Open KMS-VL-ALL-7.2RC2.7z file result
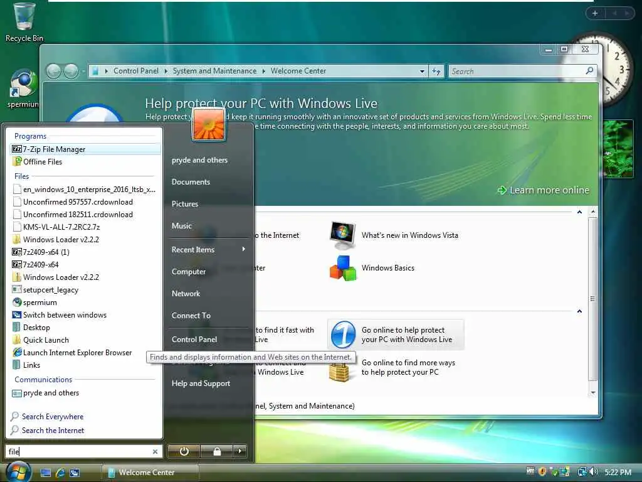The width and height of the screenshot is (642, 482). click(x=85, y=227)
